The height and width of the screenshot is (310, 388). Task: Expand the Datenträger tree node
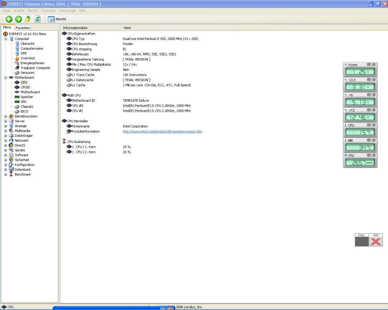point(5,136)
